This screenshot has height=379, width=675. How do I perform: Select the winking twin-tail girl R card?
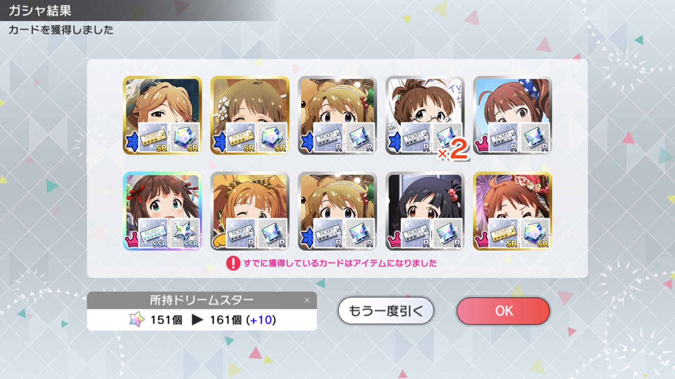click(250, 211)
